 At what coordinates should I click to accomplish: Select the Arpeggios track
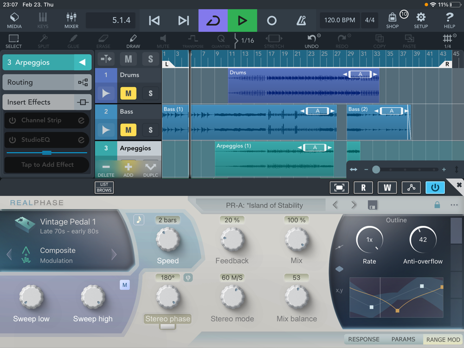point(135,148)
